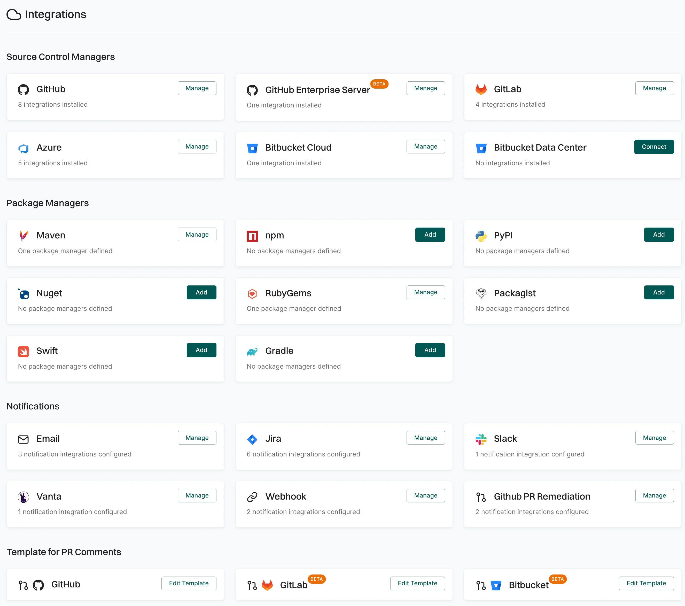Screen dimensions: 685x606
Task: Edit Template for GitLab PR comments
Action: [x=417, y=583]
